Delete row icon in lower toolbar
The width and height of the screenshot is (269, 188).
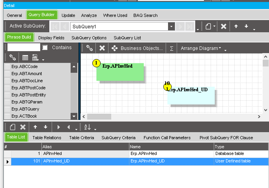tap(23, 127)
